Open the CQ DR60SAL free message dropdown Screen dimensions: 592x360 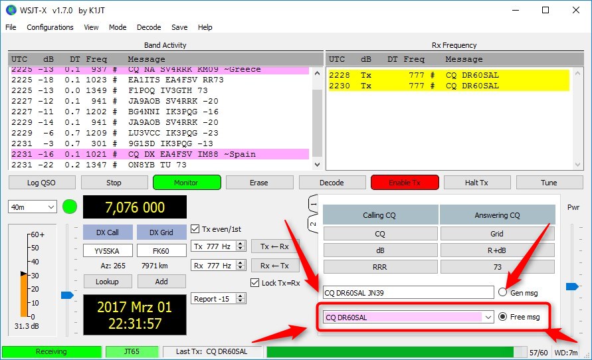(488, 317)
